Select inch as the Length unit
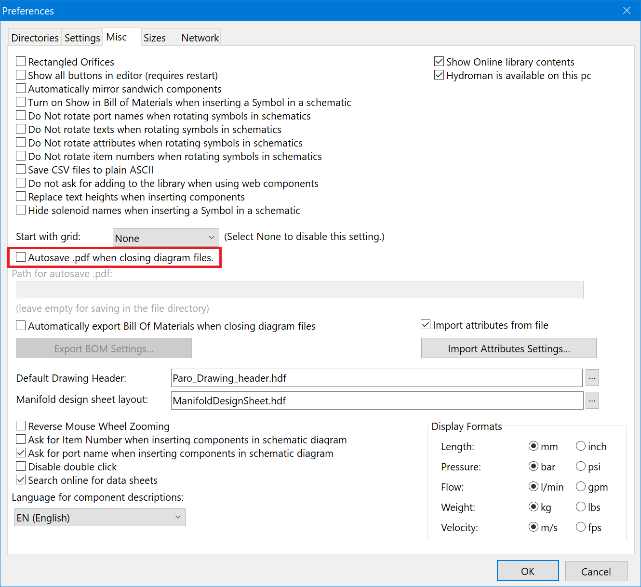The image size is (641, 587). point(581,446)
